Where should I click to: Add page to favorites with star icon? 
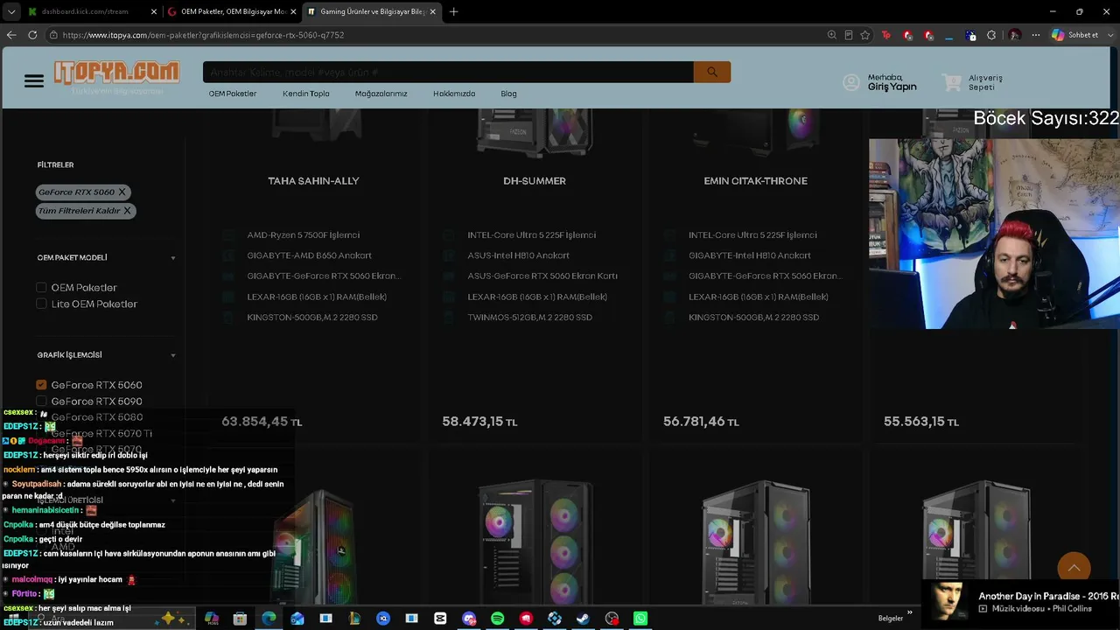(865, 35)
